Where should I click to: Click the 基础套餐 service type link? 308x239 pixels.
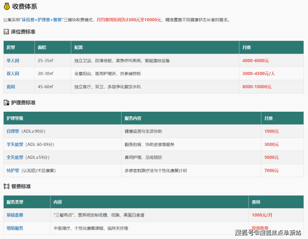click(15, 215)
